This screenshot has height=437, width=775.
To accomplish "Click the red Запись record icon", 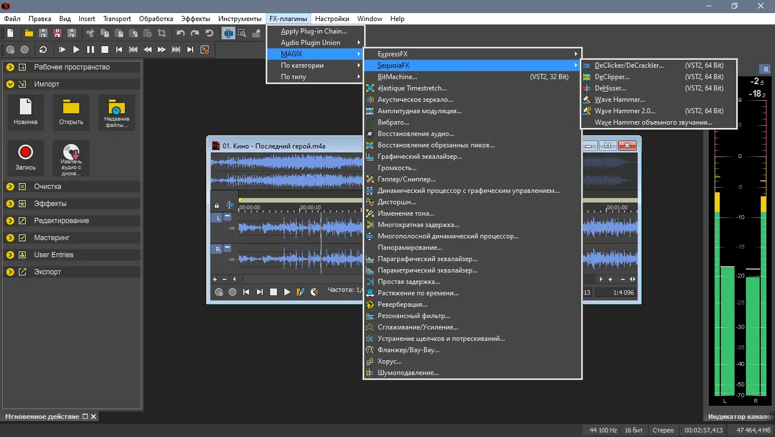I will click(x=26, y=152).
